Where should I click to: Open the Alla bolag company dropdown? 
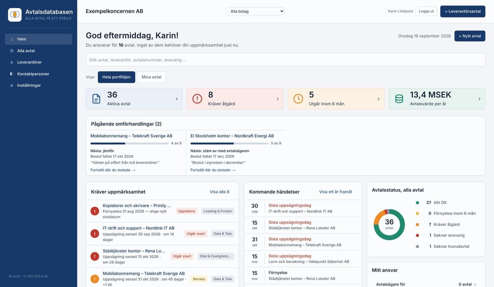pos(255,11)
